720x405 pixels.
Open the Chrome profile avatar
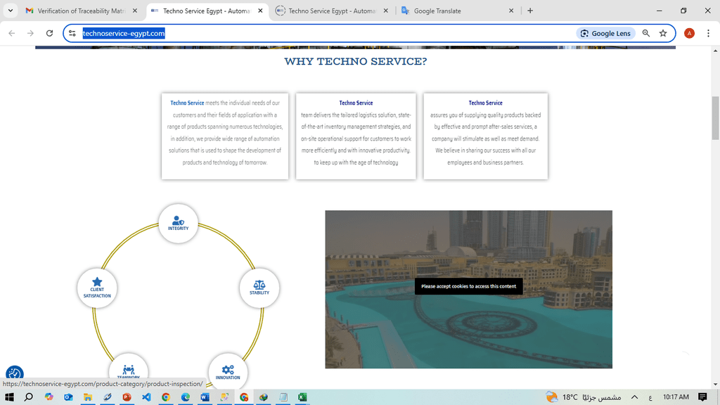point(689,33)
